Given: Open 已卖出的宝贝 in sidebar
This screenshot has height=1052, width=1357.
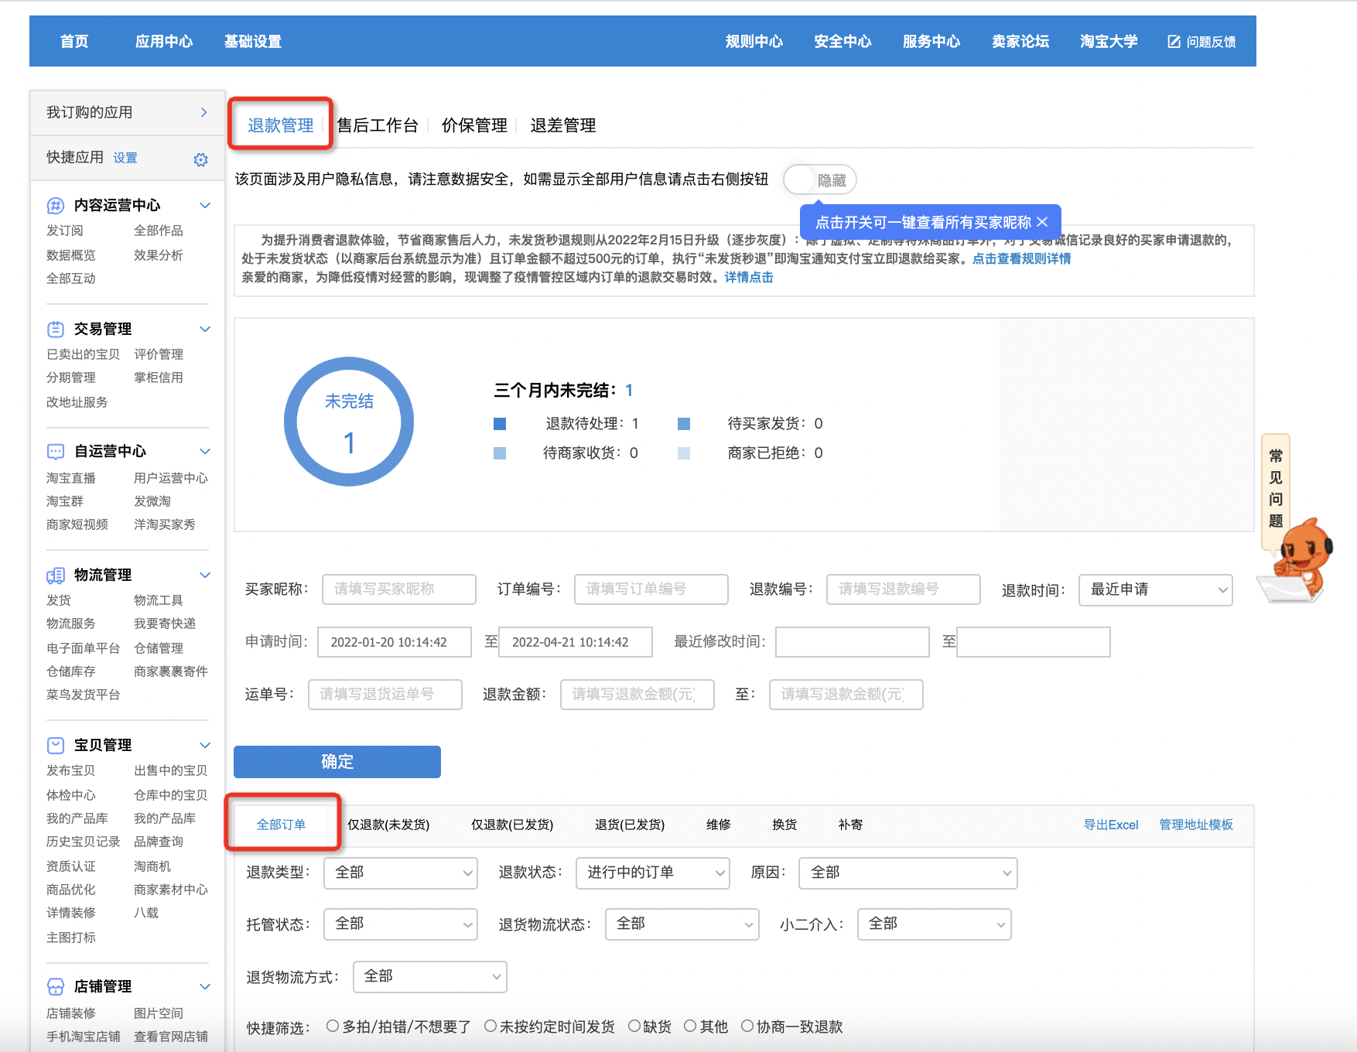Looking at the screenshot, I should 83,354.
